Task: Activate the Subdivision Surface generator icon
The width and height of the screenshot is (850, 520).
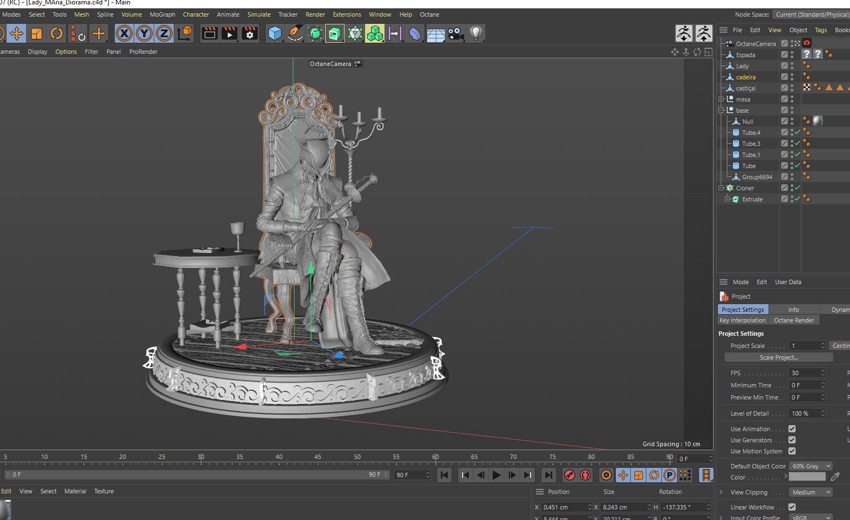Action: 316,33
